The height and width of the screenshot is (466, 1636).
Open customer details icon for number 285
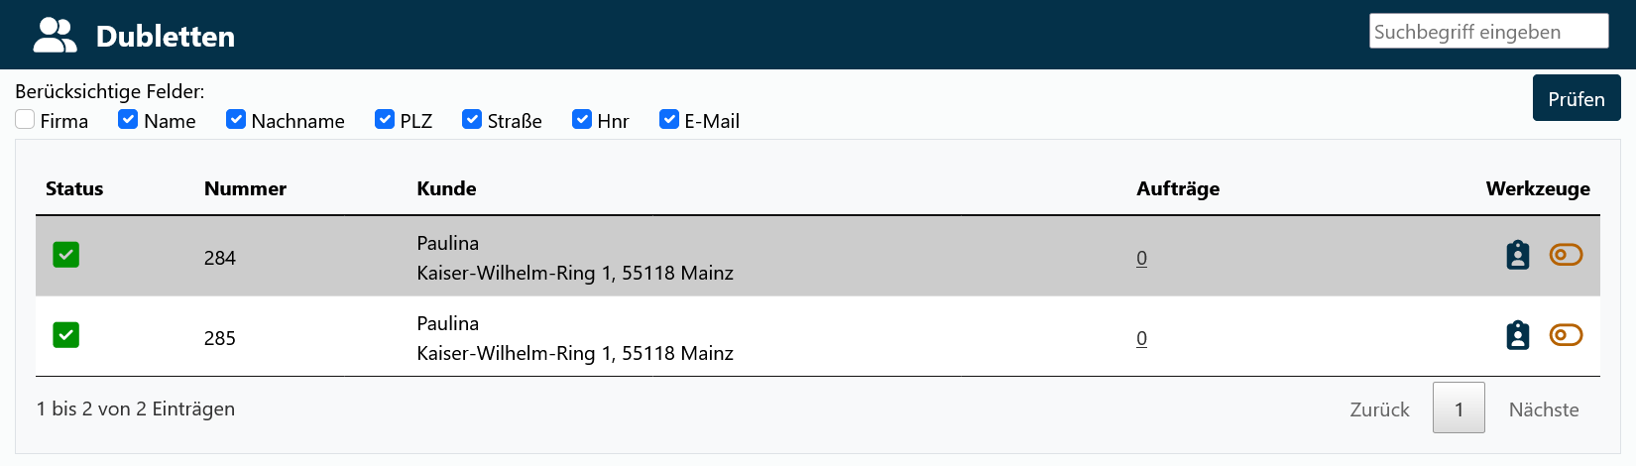tap(1517, 336)
